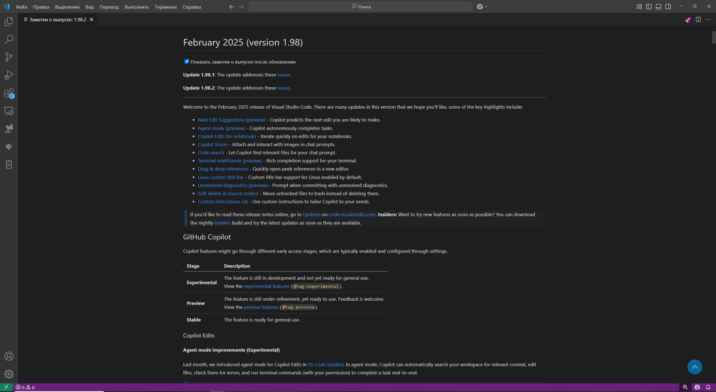Open the Правка menu

[41, 7]
